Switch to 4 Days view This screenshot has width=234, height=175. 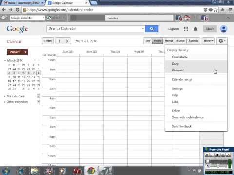click(x=180, y=41)
